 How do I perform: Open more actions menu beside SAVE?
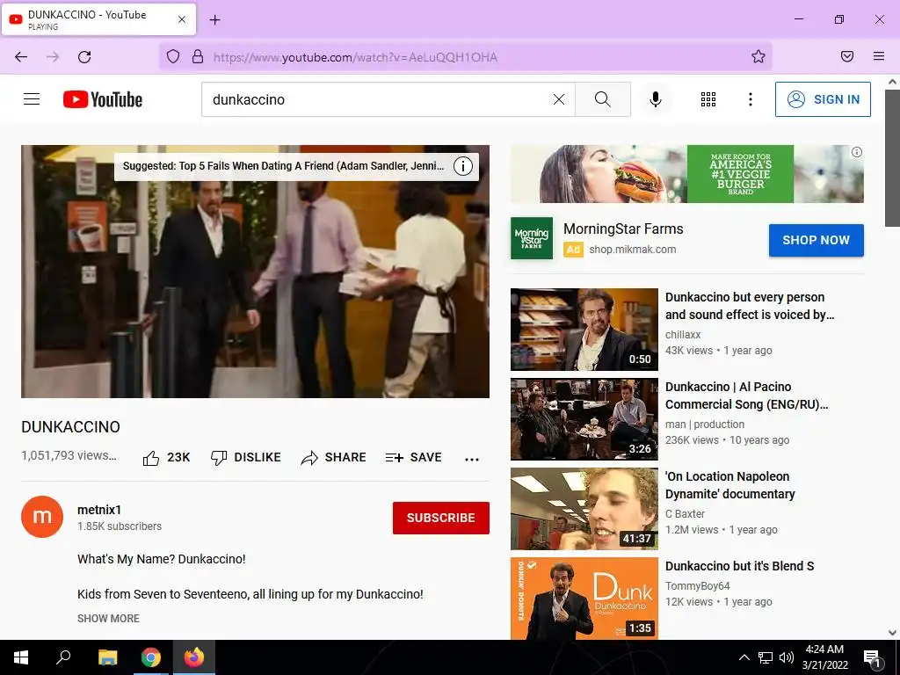[x=472, y=459]
